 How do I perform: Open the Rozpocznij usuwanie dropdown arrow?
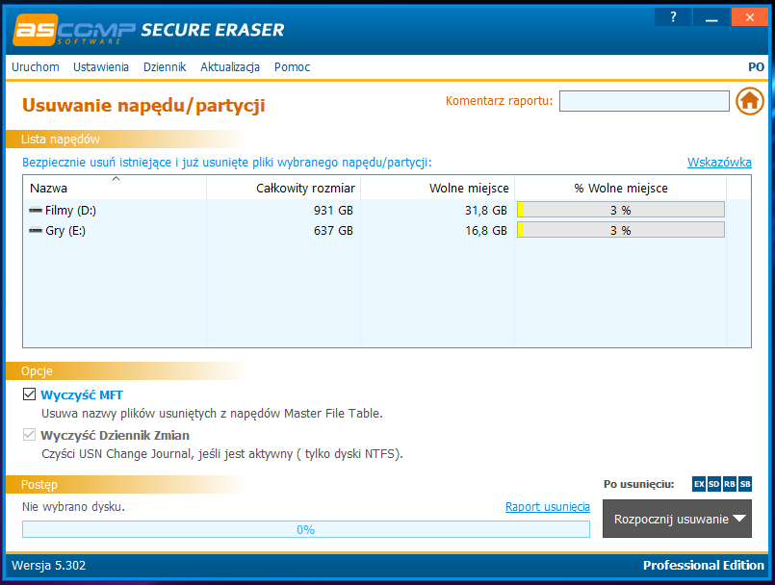click(x=739, y=519)
